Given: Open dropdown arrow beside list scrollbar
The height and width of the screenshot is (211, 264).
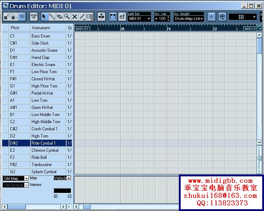Looking at the screenshot, I should click(69, 206).
